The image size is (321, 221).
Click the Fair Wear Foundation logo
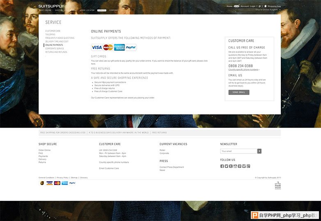(x=278, y=186)
